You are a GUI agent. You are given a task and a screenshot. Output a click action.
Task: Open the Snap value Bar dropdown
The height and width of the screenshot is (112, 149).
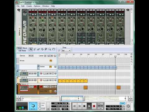[x=66, y=50]
